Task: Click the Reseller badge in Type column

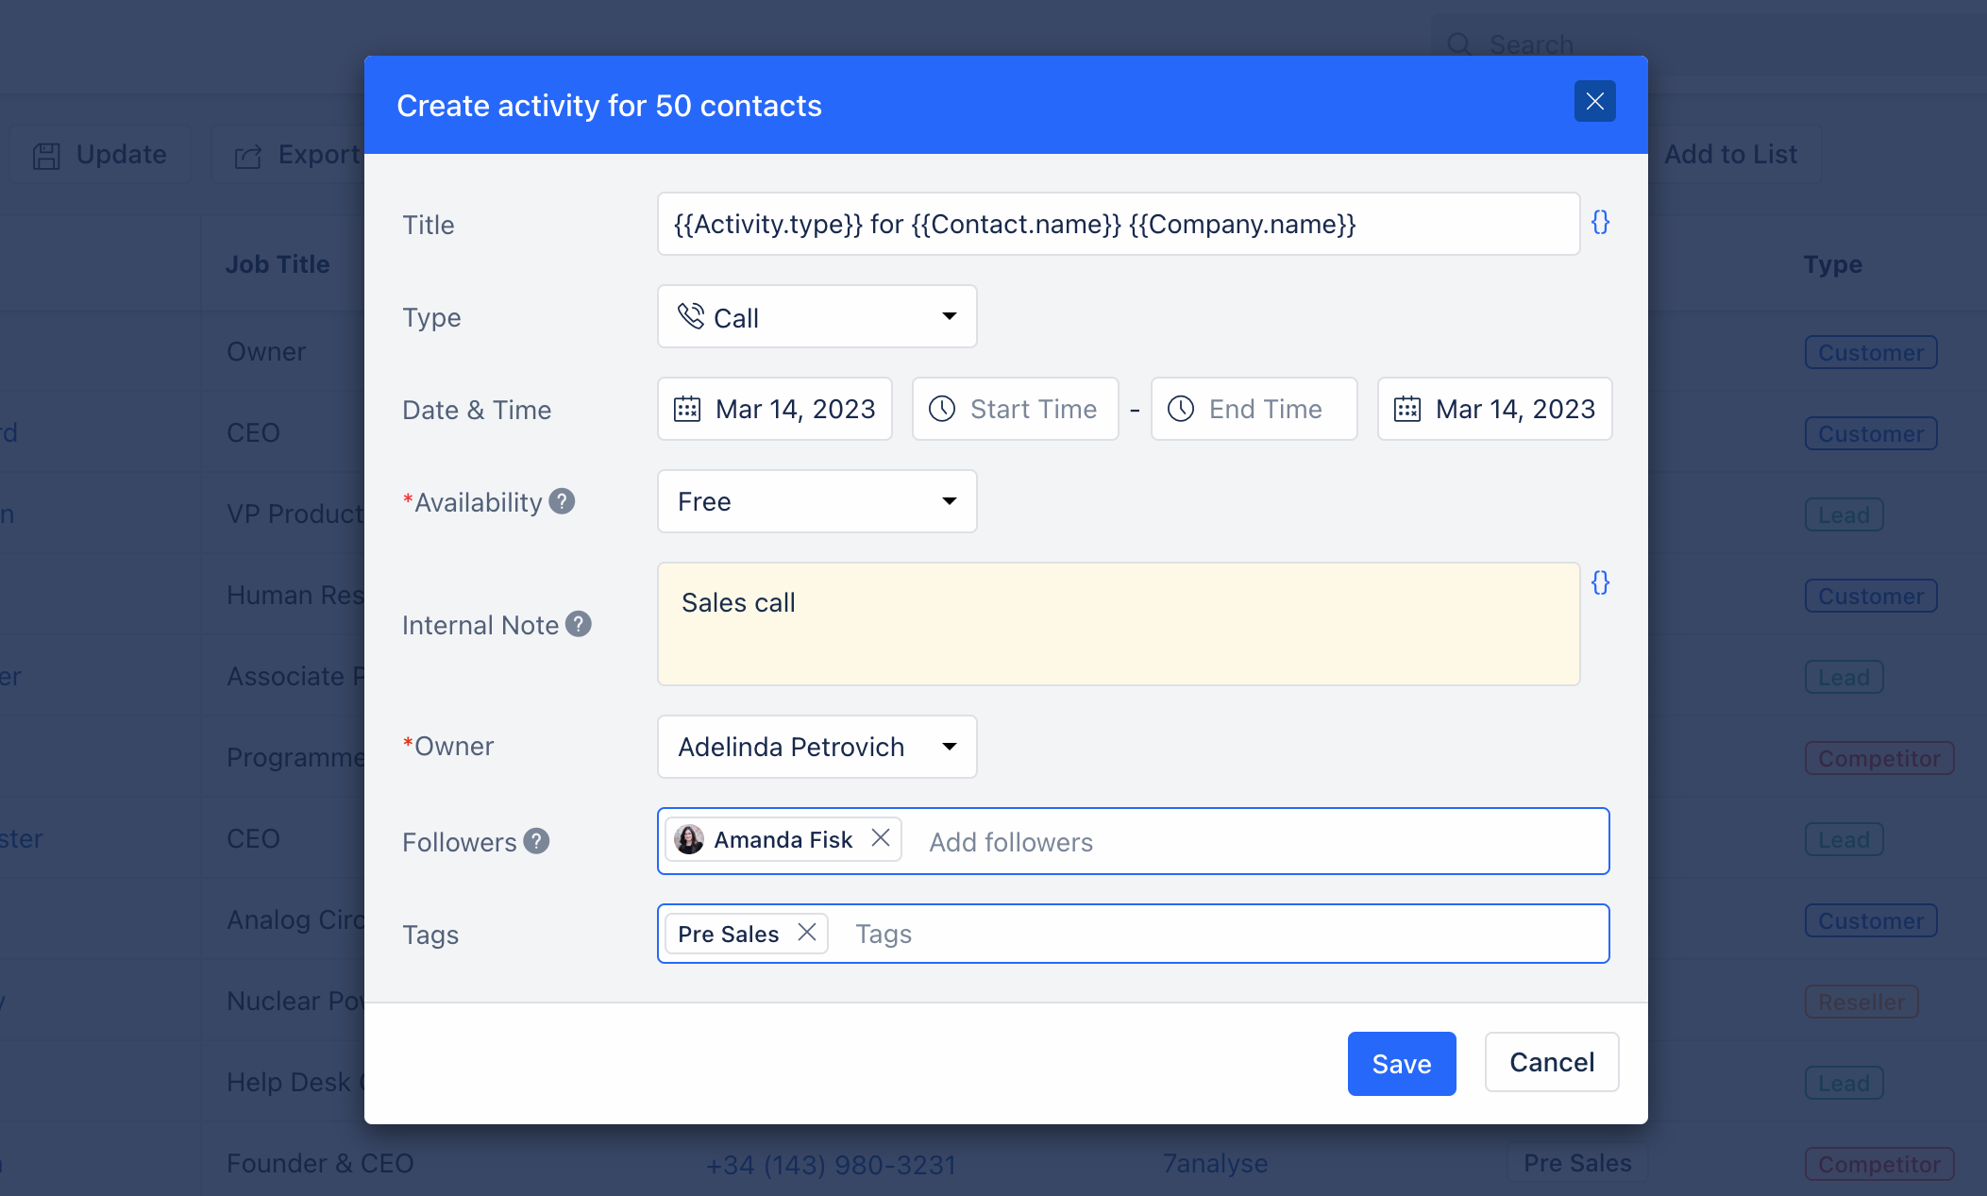Action: 1861,1002
